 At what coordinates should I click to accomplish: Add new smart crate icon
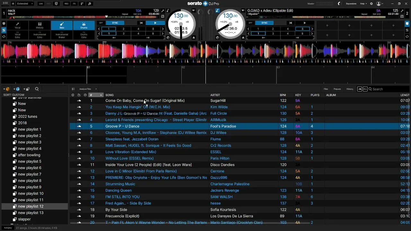[x=16, y=89]
